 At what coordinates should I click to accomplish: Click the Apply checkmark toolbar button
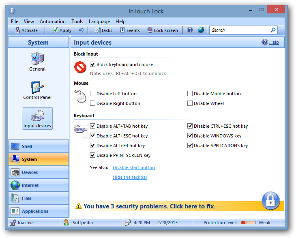(62, 30)
